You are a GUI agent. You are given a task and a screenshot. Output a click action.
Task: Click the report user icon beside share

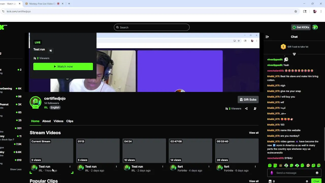coord(255,109)
